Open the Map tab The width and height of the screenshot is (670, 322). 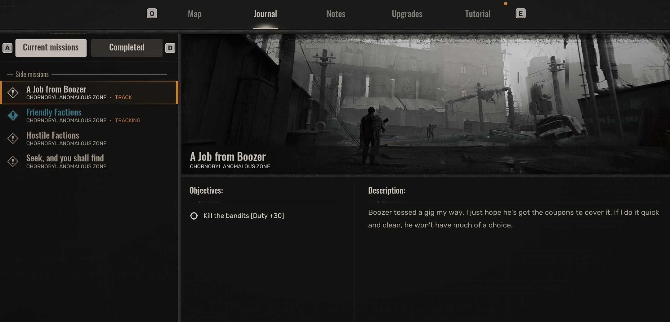coord(194,14)
